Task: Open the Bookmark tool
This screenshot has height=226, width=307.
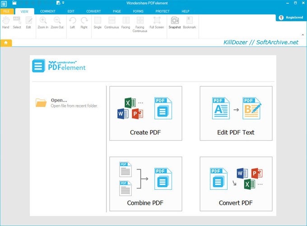Action: point(190,23)
